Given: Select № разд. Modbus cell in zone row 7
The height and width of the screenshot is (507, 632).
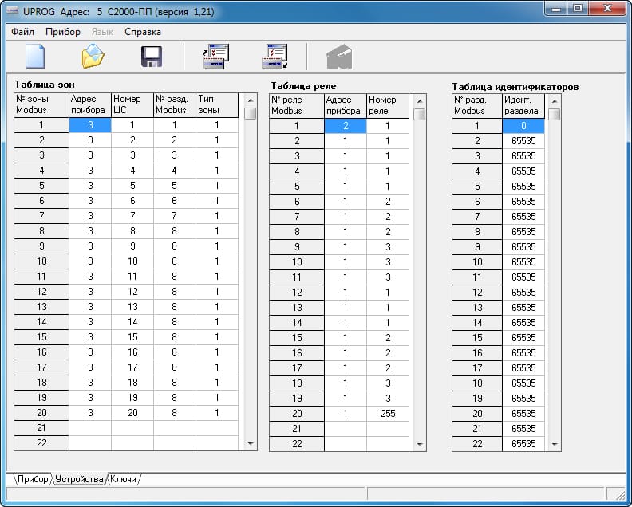Looking at the screenshot, I should pos(175,216).
